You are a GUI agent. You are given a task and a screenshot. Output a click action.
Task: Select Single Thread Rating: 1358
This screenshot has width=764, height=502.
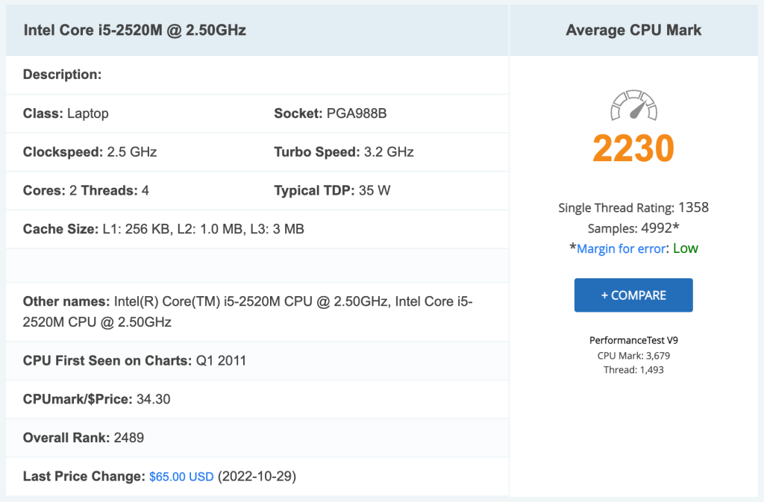[633, 208]
